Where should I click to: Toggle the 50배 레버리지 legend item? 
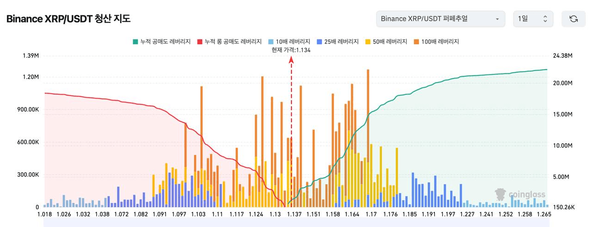[x=387, y=42]
